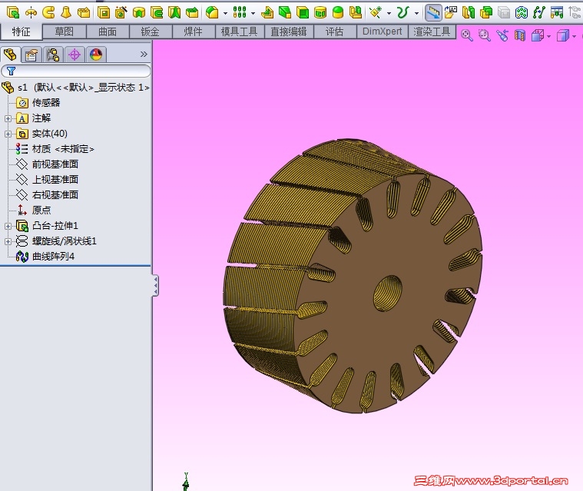The width and height of the screenshot is (583, 491).
Task: Expand the manager panel tabs chevron
Action: point(144,55)
